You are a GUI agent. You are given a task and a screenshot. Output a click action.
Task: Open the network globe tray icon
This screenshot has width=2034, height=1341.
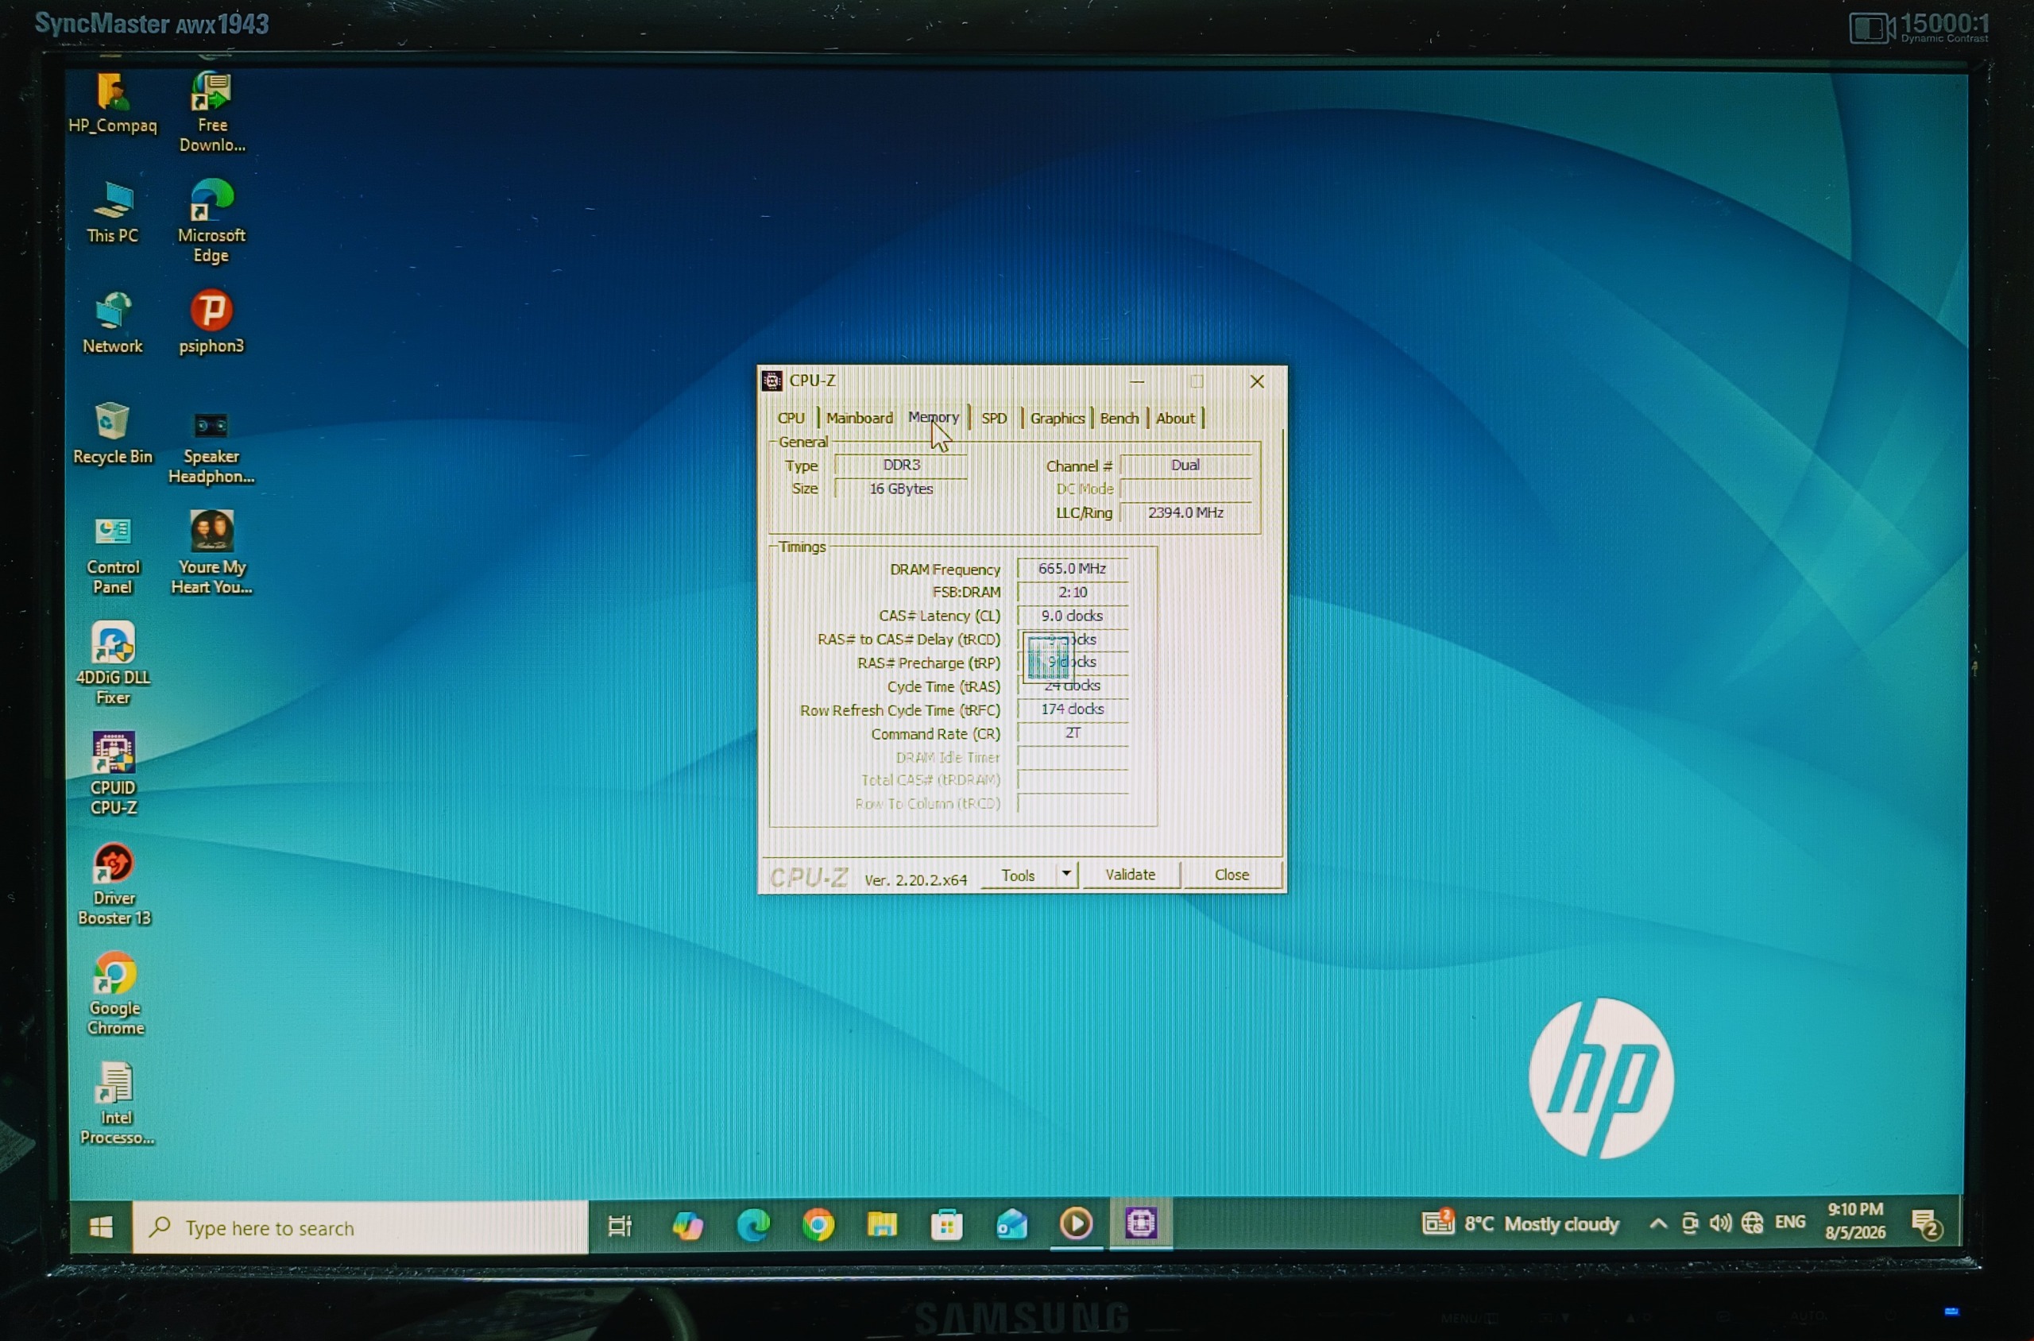click(x=1752, y=1223)
